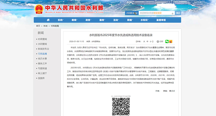216x116 pixels.
Task: Click 首页 in the breadcrumb
Action: [38, 26]
